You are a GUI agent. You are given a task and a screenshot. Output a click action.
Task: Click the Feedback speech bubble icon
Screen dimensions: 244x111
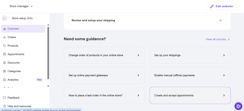click(4, 98)
